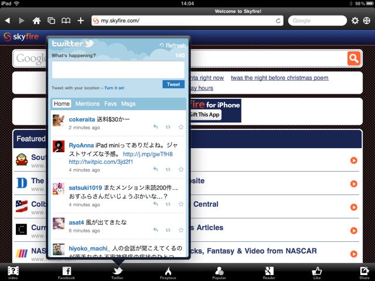375x281 pixels.
Task: Star asat4's tweet
Action: pyautogui.click(x=181, y=230)
